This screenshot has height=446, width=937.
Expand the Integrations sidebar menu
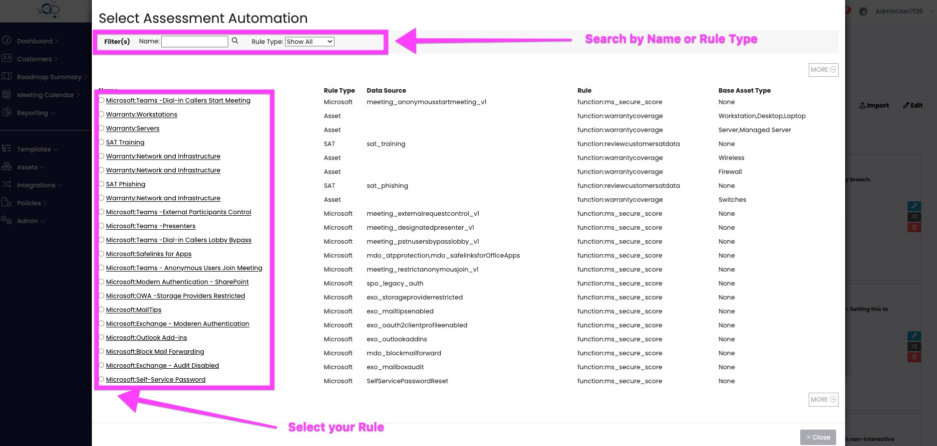[x=60, y=185]
